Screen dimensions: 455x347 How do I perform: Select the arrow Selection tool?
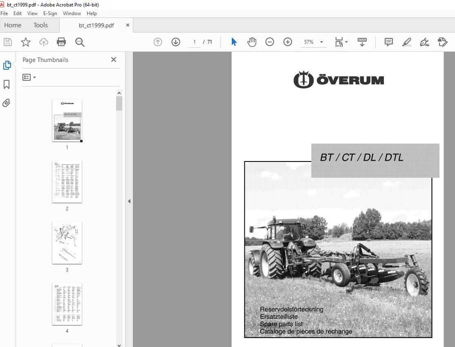234,42
